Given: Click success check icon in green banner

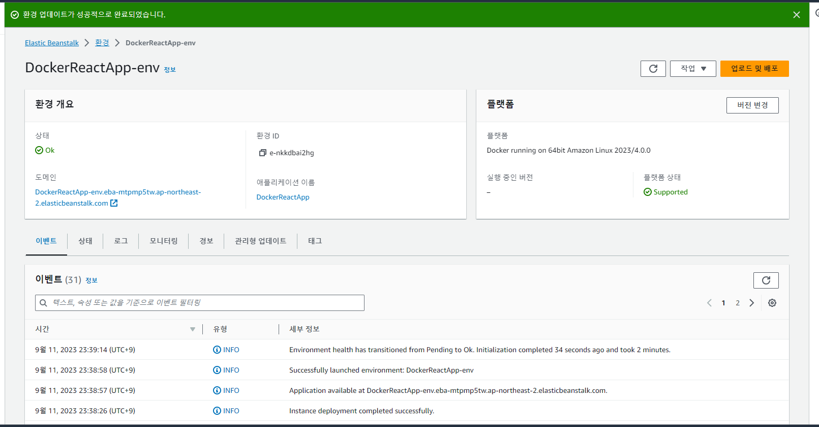Looking at the screenshot, I should pyautogui.click(x=15, y=15).
